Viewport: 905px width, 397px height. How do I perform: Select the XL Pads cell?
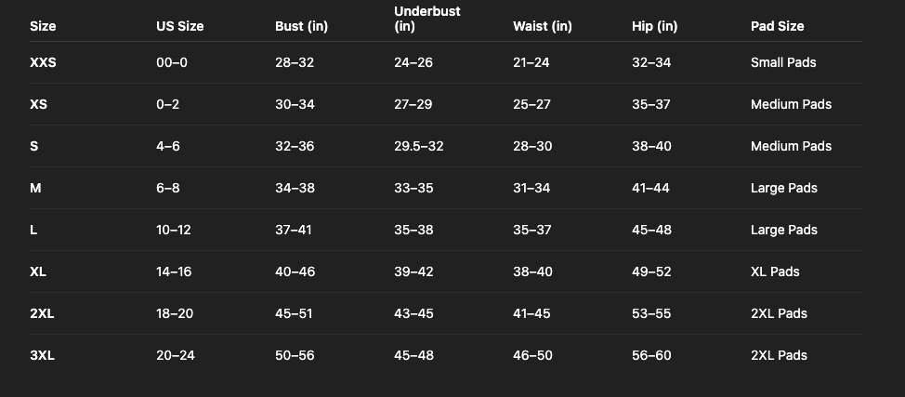tap(775, 271)
